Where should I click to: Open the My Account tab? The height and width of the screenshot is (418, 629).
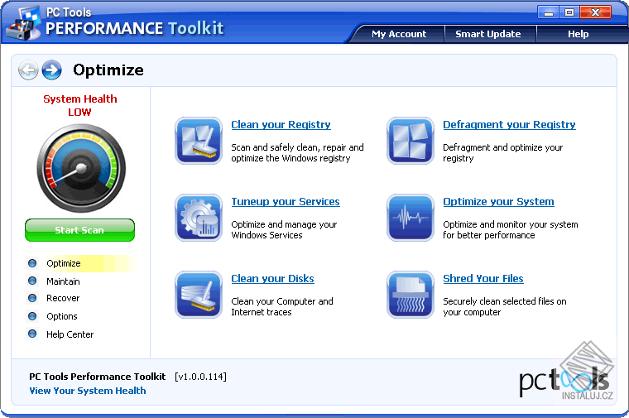point(399,34)
